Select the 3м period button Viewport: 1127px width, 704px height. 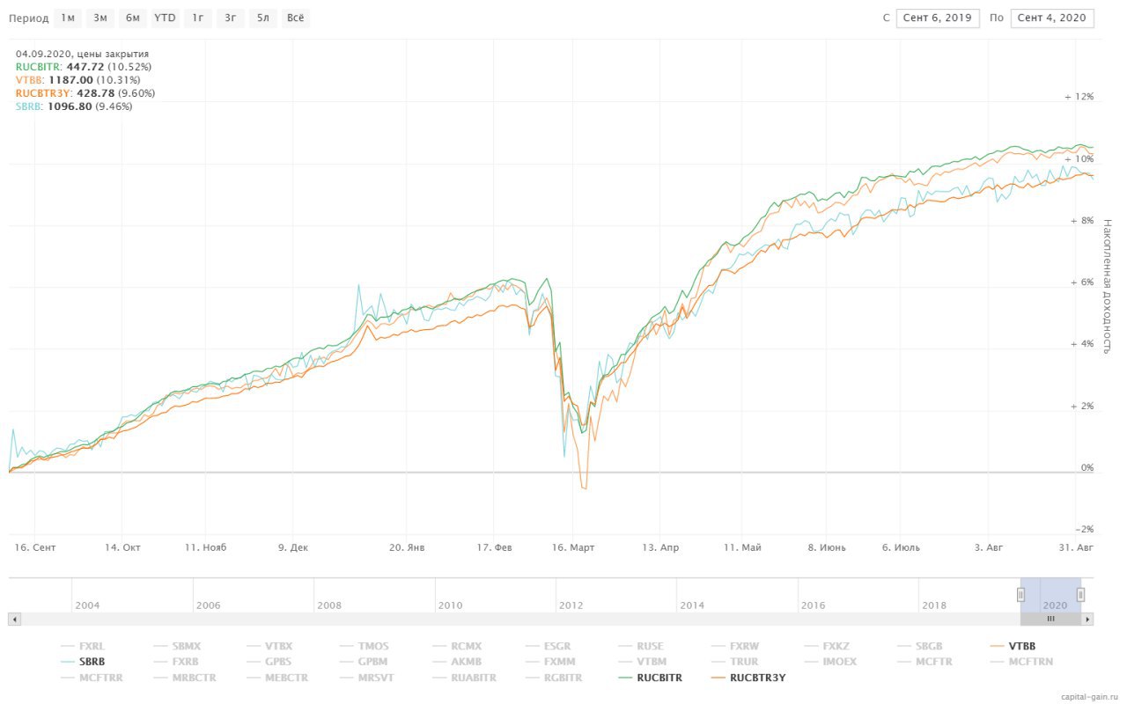click(100, 18)
